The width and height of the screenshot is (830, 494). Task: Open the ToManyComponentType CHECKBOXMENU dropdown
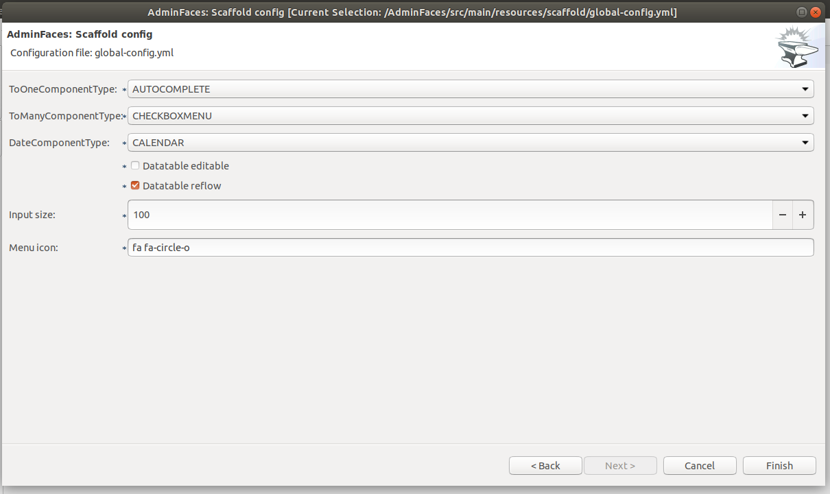click(471, 116)
